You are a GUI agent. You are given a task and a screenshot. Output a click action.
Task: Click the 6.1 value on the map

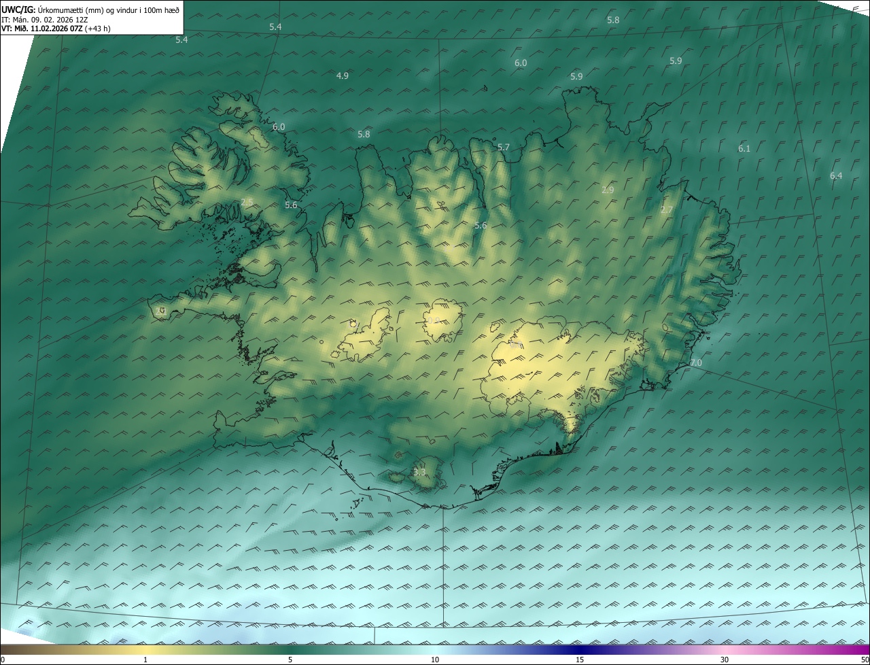(x=744, y=148)
